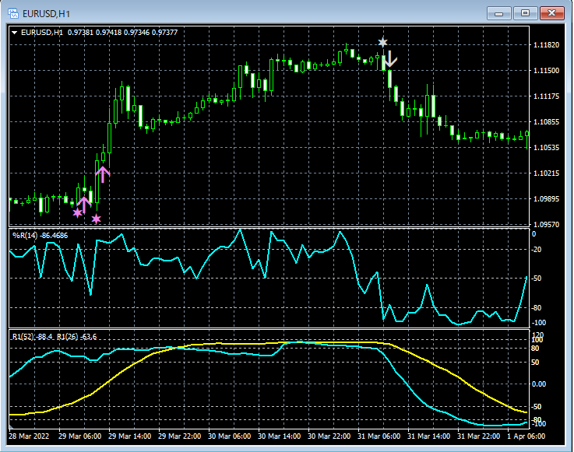Select the star marker above the price peak
This screenshot has height=452, width=574.
(382, 42)
